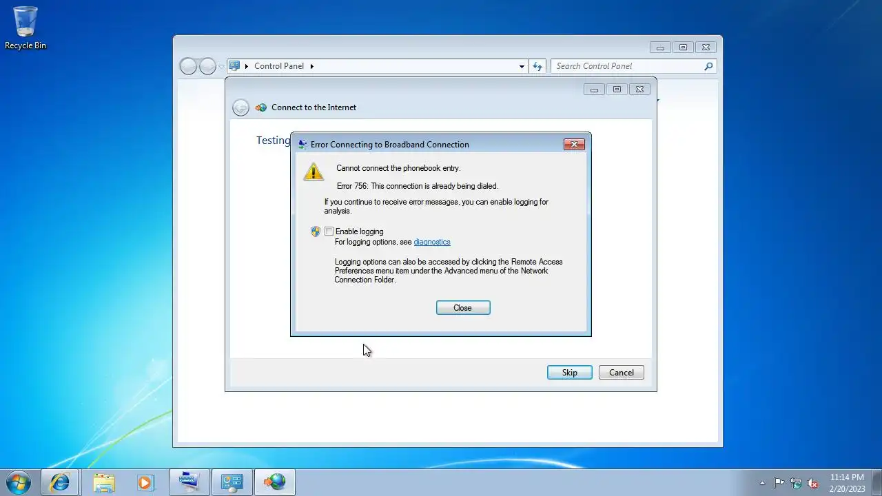This screenshot has width=882, height=496.
Task: Click the Skip button in wizard
Action: (x=569, y=373)
